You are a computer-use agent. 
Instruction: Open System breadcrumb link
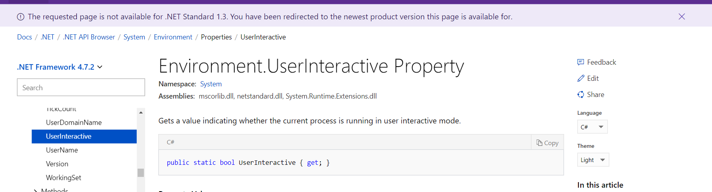(x=134, y=37)
